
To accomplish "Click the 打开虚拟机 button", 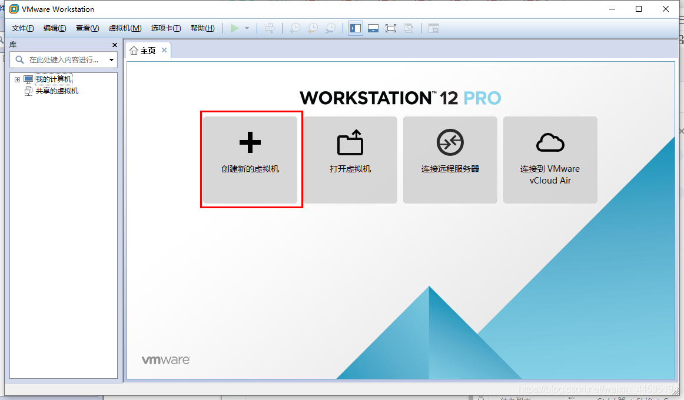I will point(350,159).
